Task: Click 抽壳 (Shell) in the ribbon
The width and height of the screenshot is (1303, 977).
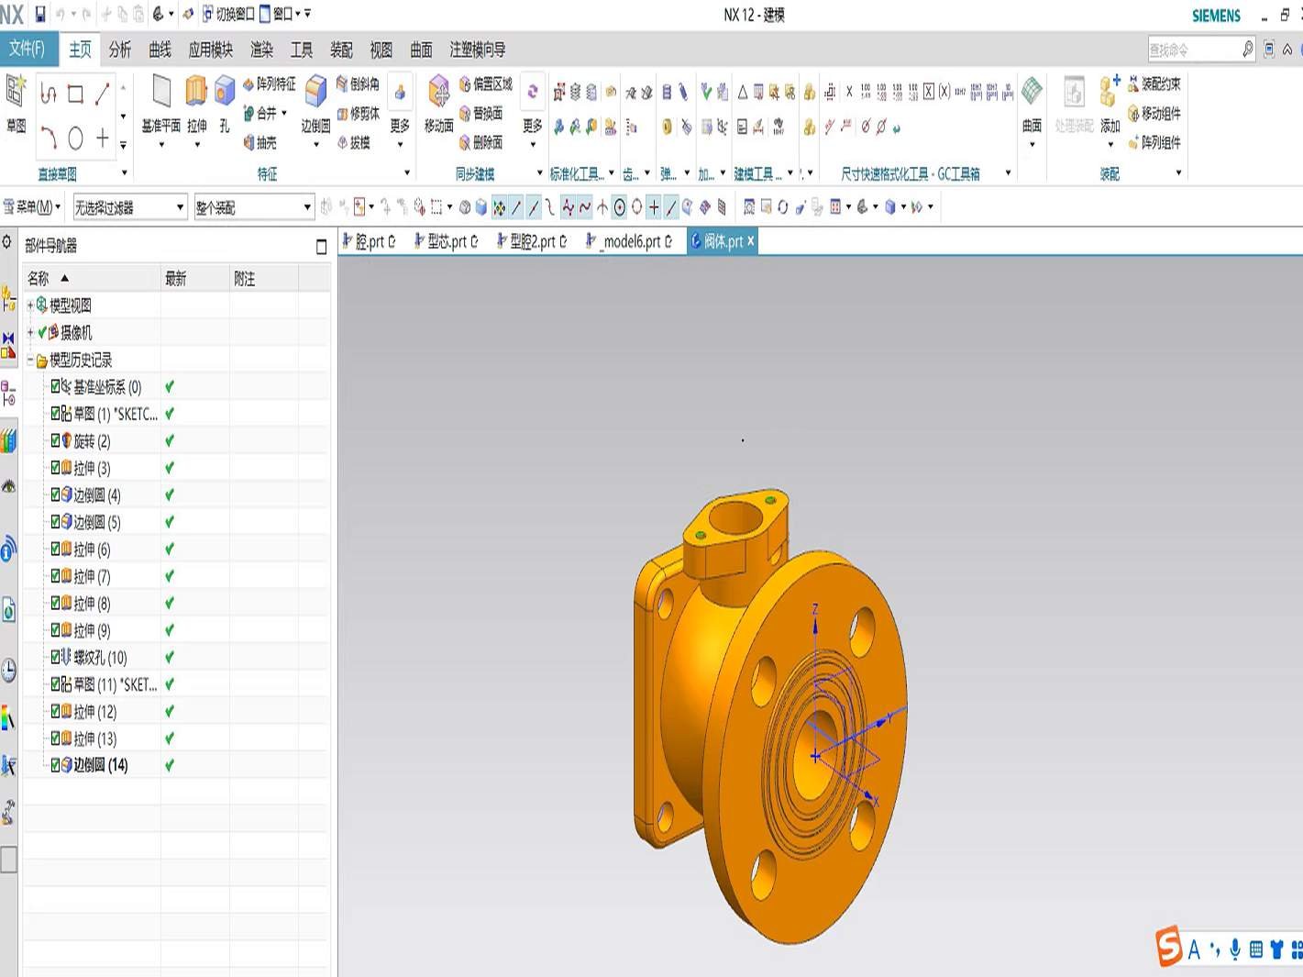Action: coord(259,142)
